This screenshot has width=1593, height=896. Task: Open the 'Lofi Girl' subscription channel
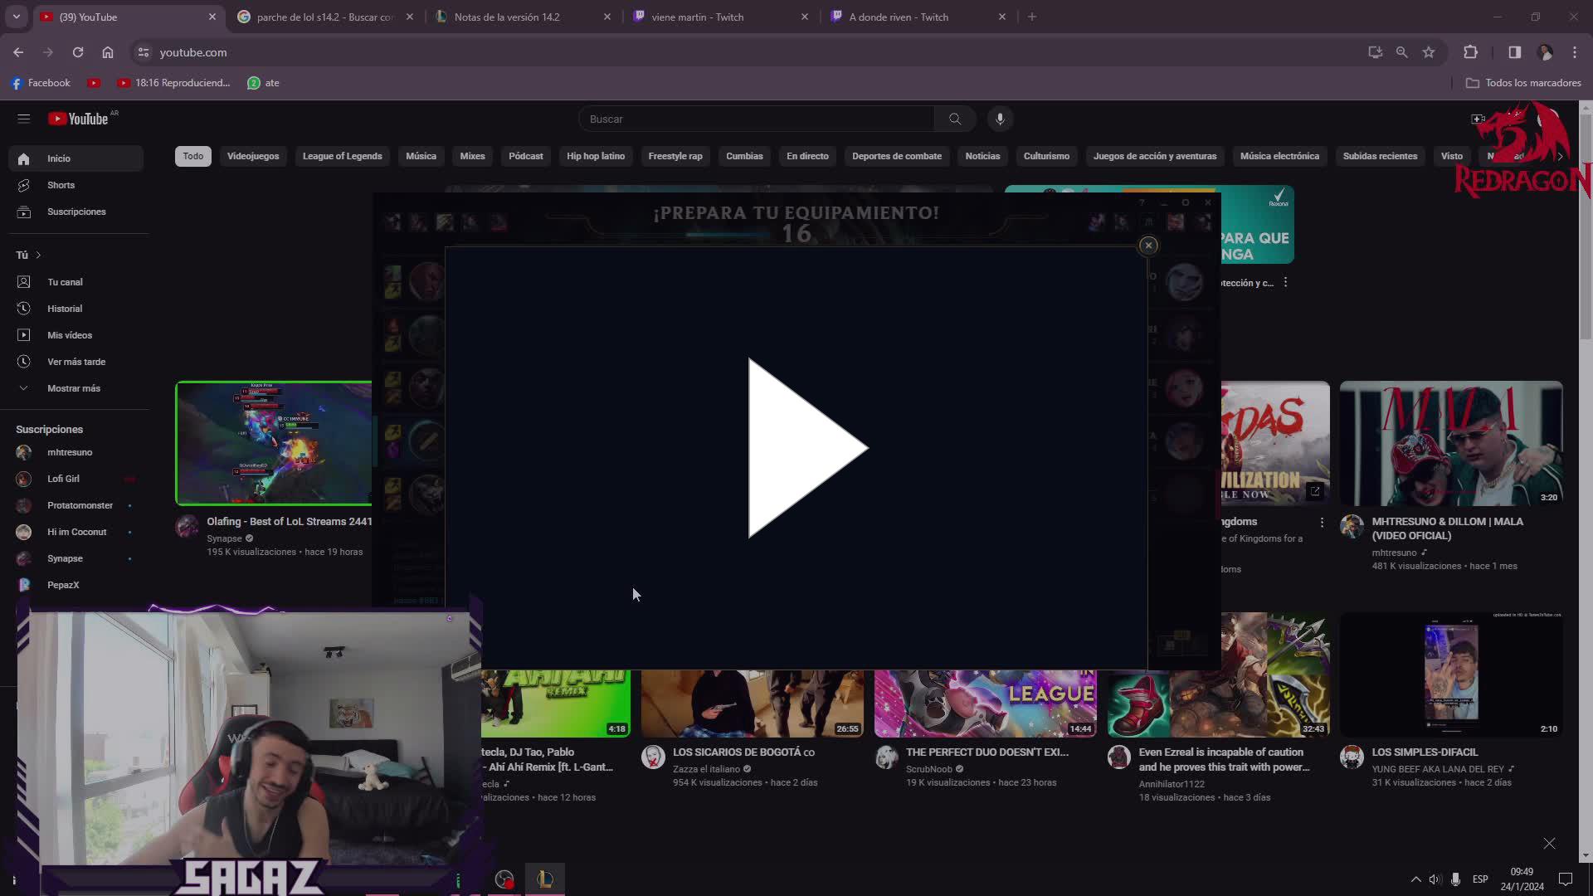coord(63,479)
